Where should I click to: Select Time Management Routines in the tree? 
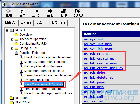point(44,89)
